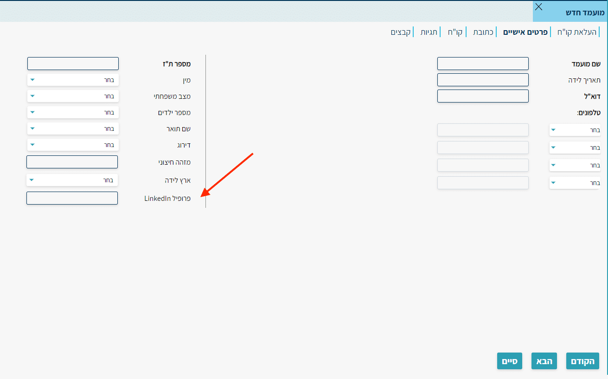
Task: Click the הקודם button
Action: (582, 361)
